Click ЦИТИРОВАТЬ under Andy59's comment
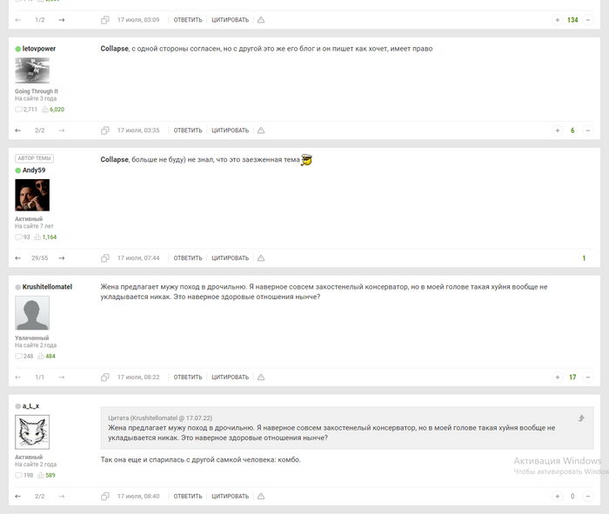 pos(230,257)
